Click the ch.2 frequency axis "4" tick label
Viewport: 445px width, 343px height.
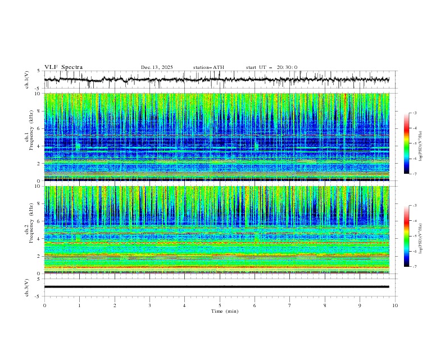pyautogui.click(x=40, y=239)
